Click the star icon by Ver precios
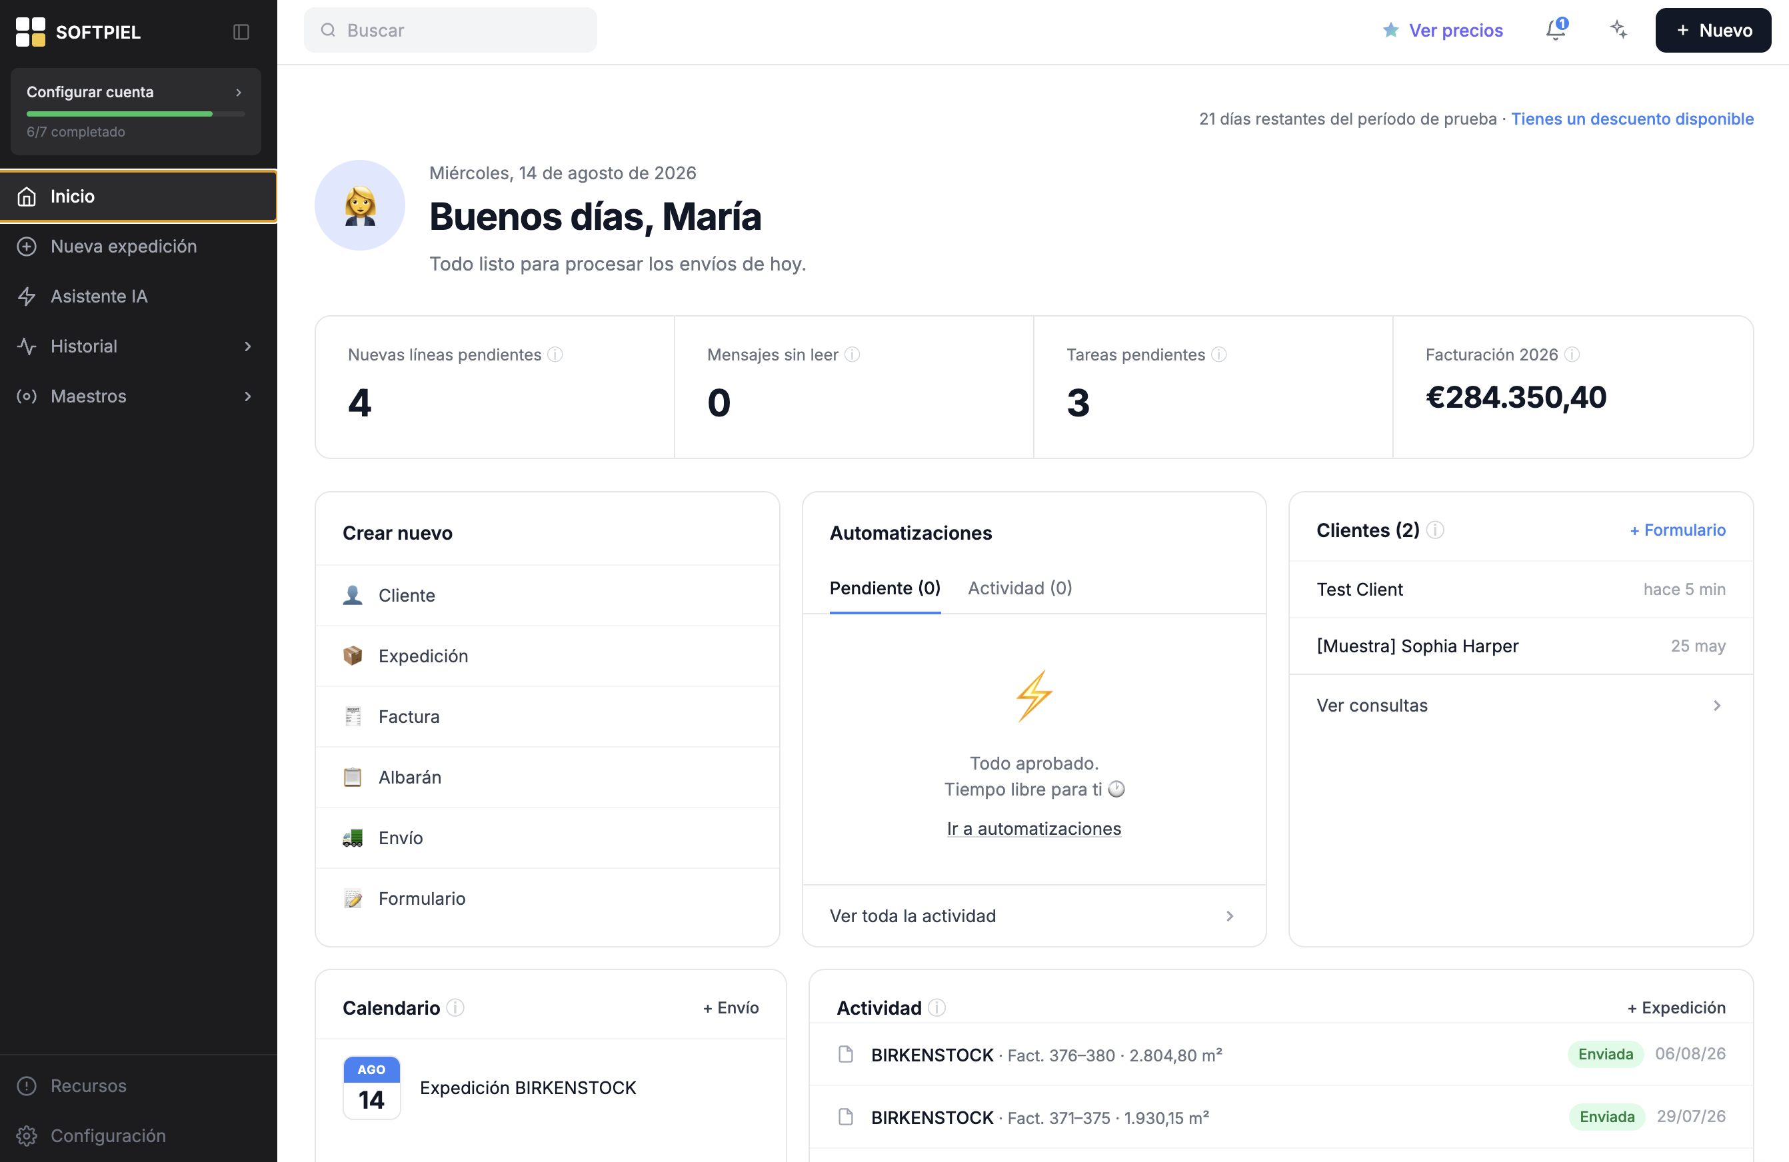The height and width of the screenshot is (1162, 1789). pos(1390,30)
